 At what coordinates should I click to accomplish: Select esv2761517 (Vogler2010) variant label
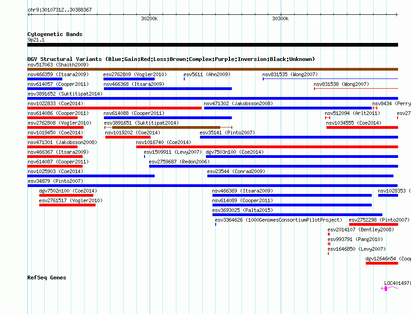coord(71,200)
